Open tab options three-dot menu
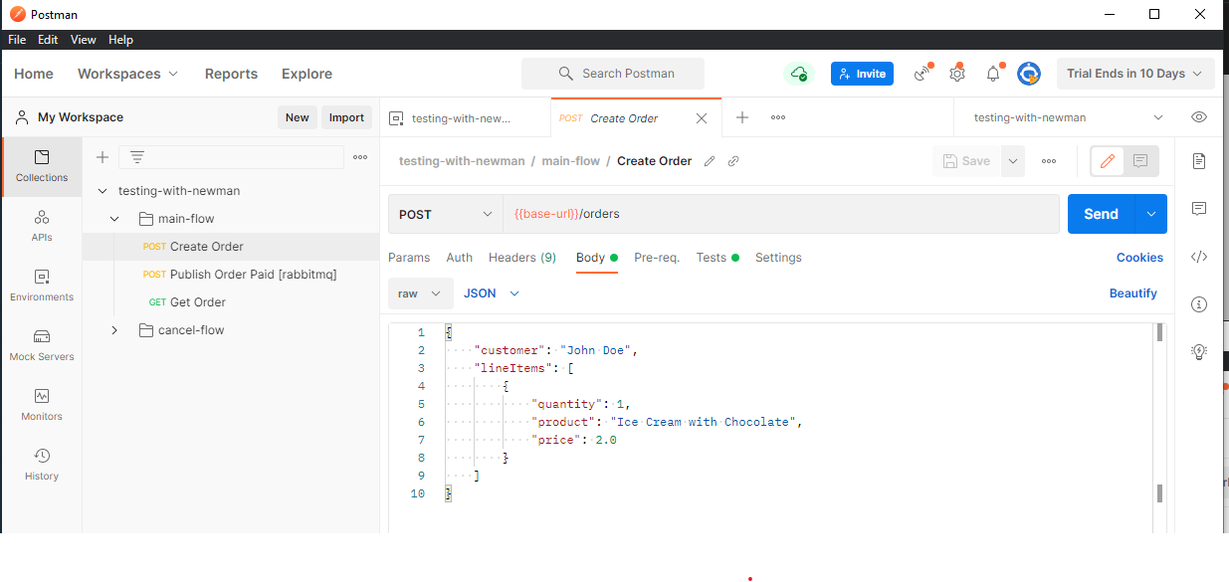Image resolution: width=1229 pixels, height=582 pixels. tap(778, 117)
